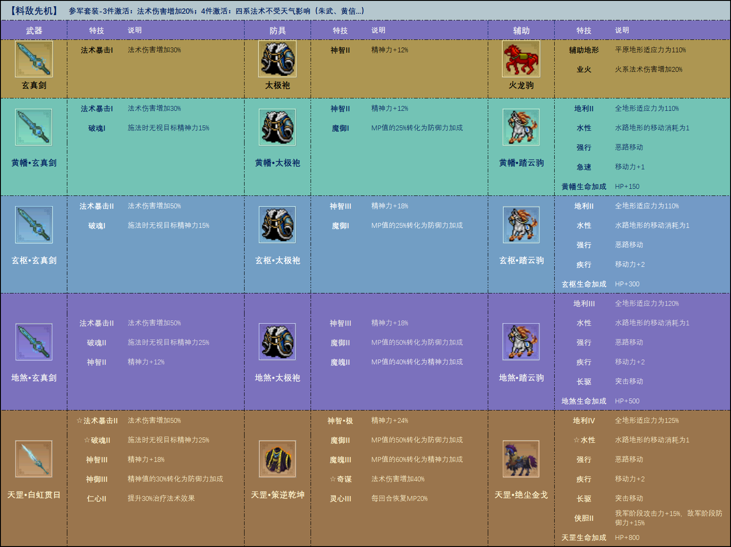Click the 地煞•踏云驹 name text

521,378
